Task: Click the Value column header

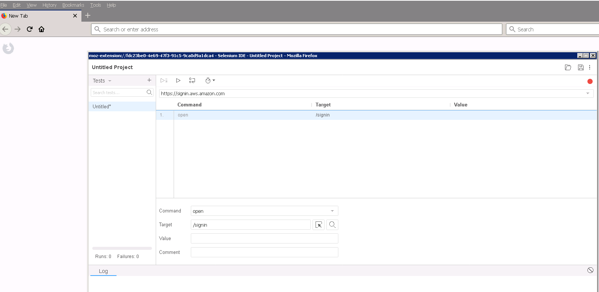Action: pyautogui.click(x=460, y=105)
